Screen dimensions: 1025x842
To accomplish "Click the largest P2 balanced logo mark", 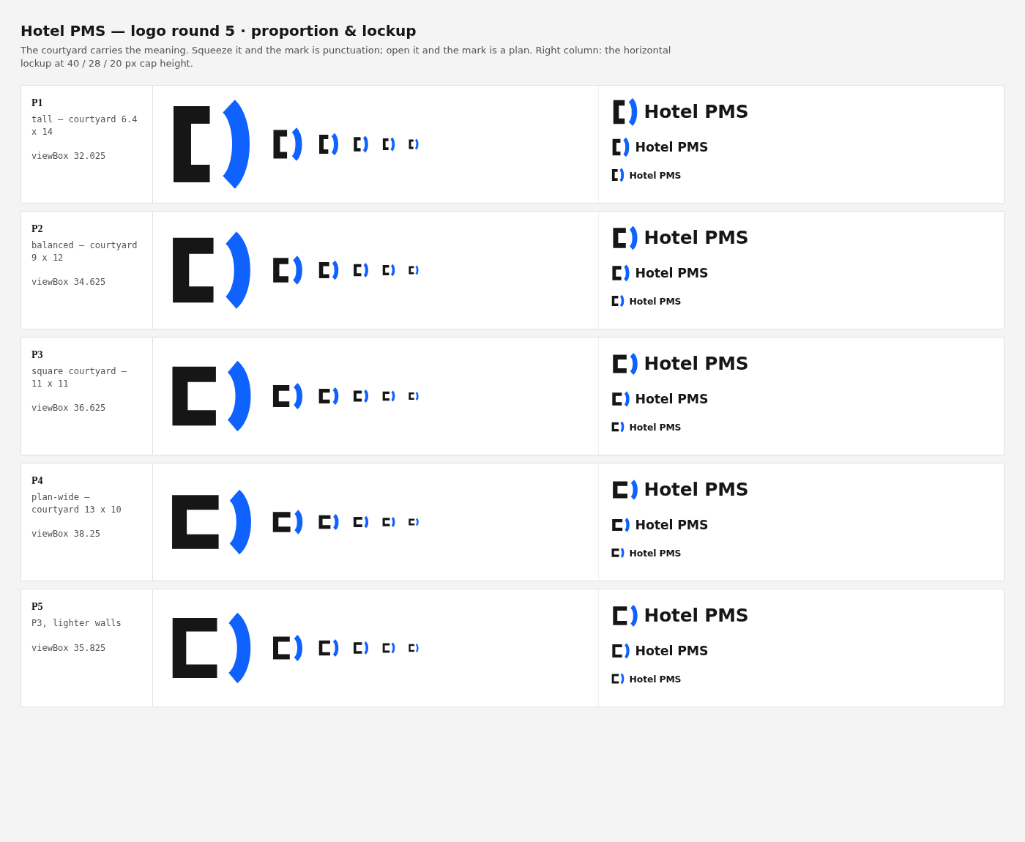I will pyautogui.click(x=212, y=270).
